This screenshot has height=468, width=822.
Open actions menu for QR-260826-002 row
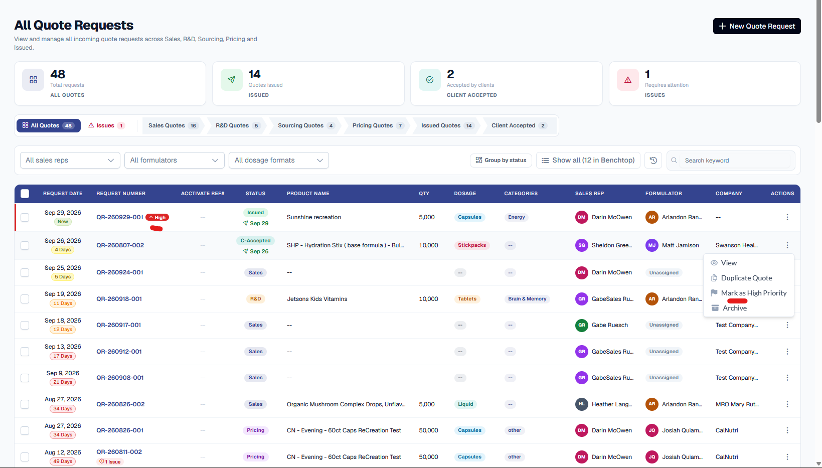click(787, 404)
